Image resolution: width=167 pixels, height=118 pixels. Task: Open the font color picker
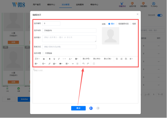[70, 59]
